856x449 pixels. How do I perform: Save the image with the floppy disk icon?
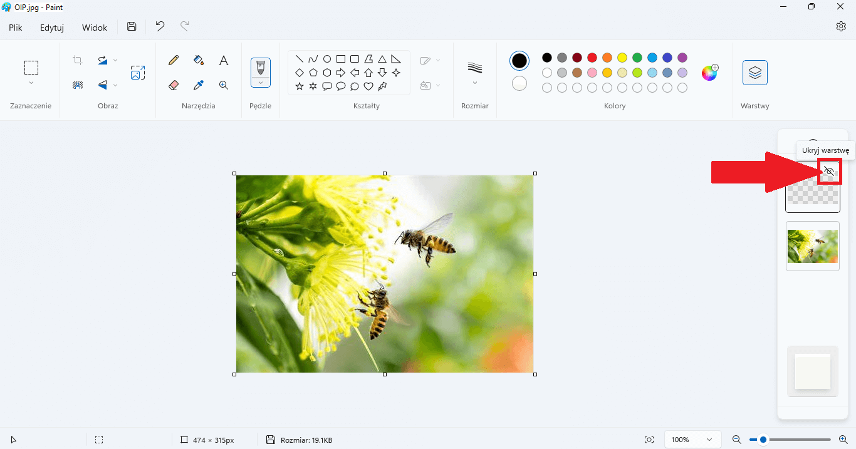coord(132,26)
